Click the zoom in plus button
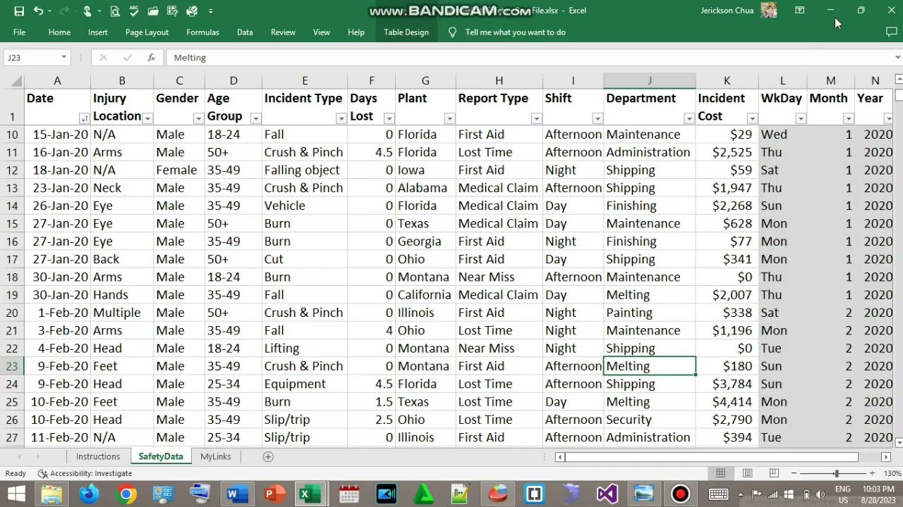Viewport: 903px width, 507px height. 873,474
